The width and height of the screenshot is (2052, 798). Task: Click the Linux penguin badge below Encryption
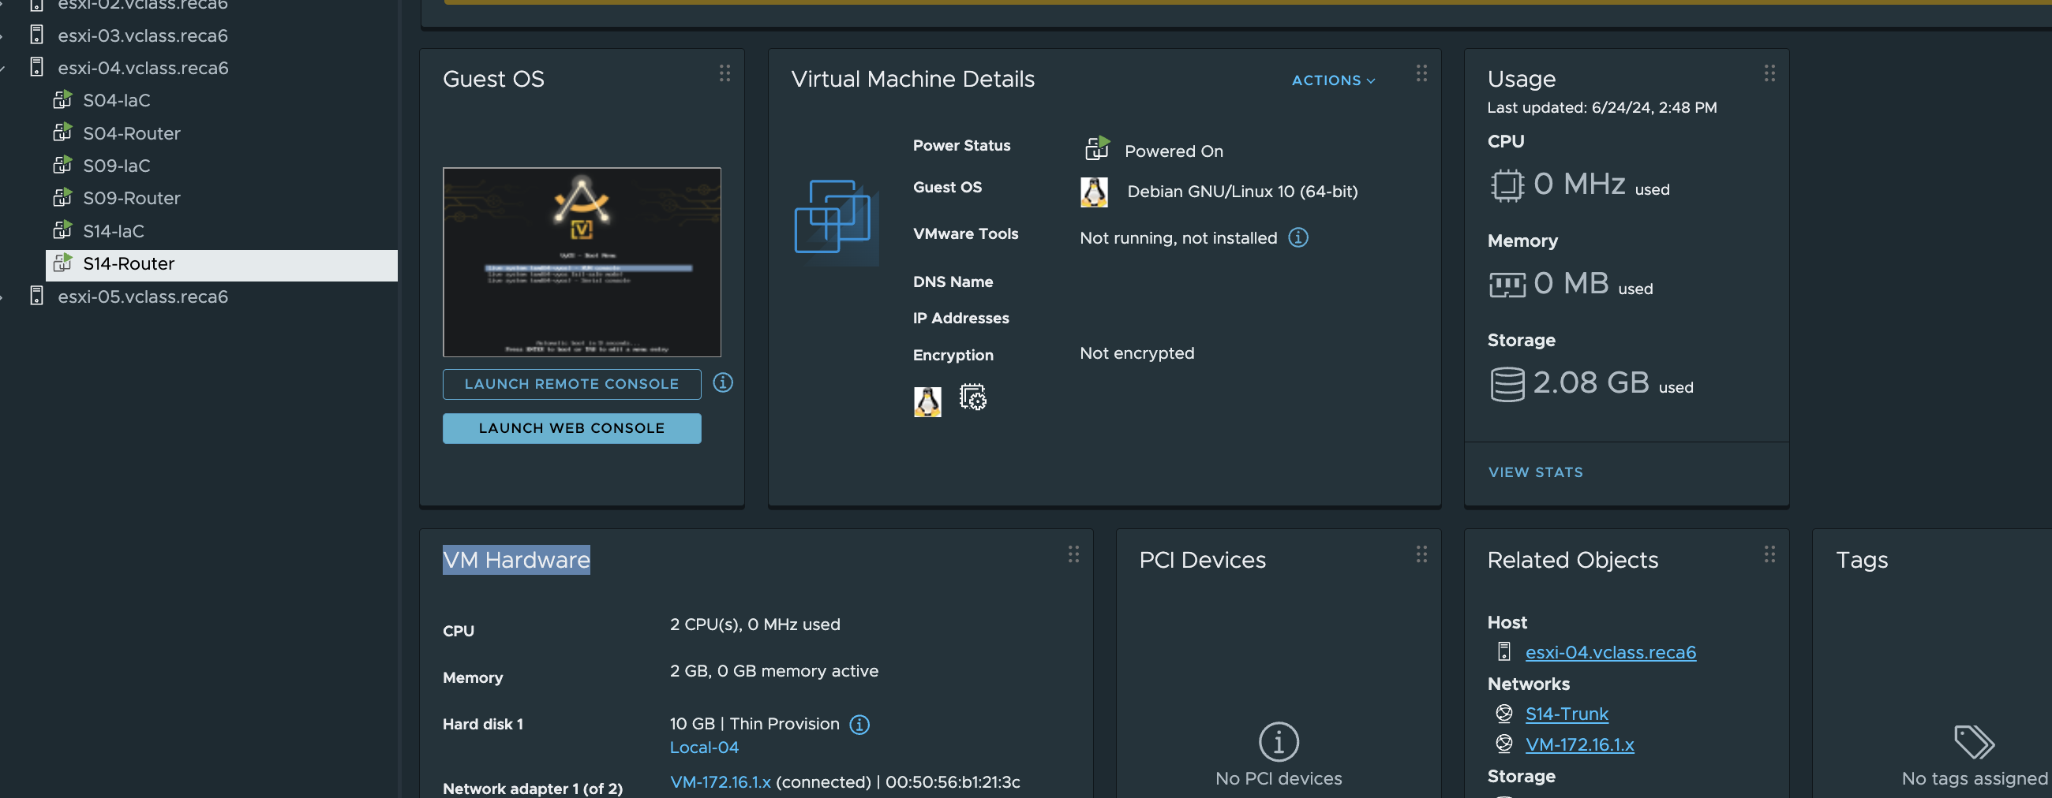[927, 401]
